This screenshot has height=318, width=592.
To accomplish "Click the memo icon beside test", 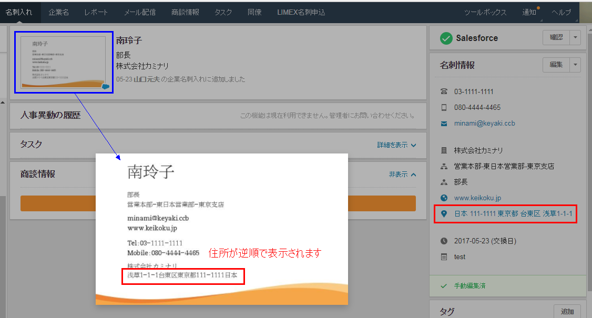I will (x=444, y=257).
